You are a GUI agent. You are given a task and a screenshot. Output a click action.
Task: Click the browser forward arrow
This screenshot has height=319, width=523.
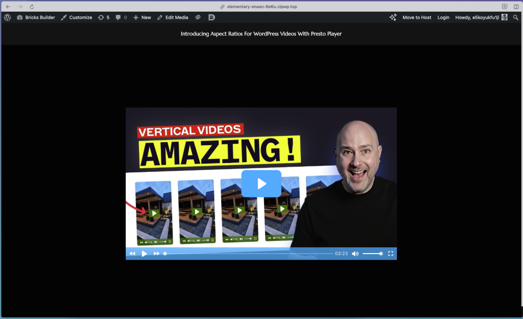(20, 7)
